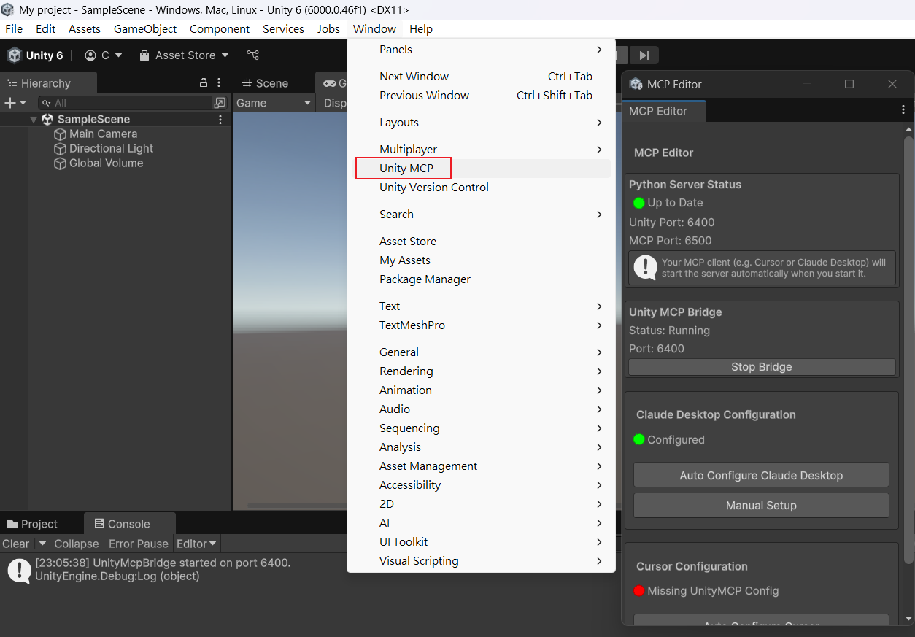Expand the Editor dropdown in Console

click(196, 544)
